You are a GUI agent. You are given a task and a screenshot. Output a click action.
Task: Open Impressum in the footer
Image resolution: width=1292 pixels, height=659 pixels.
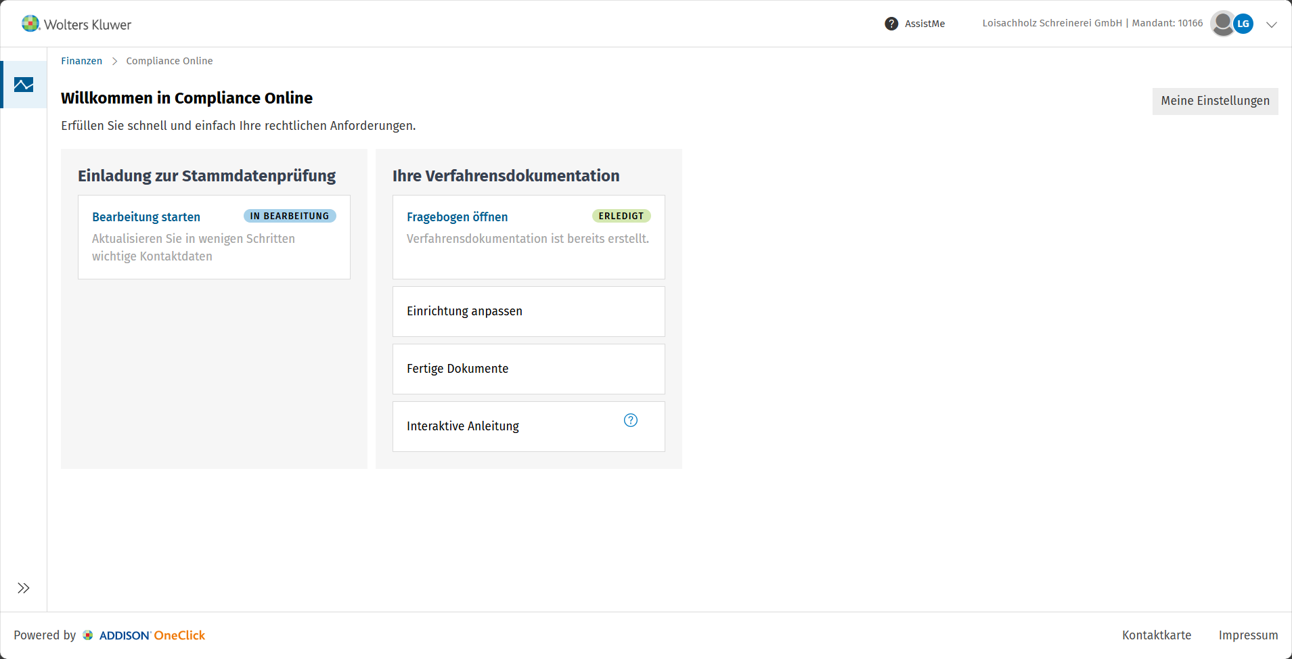pyautogui.click(x=1249, y=635)
